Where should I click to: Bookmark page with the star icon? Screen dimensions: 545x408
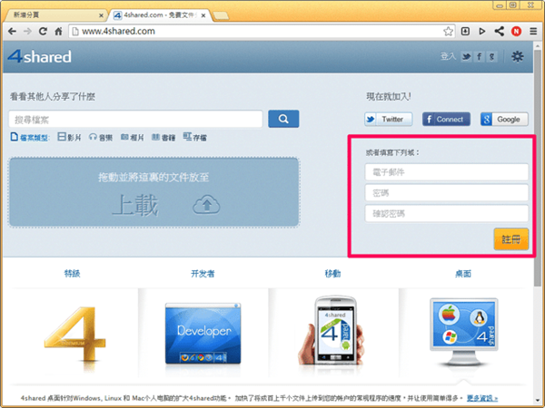448,31
